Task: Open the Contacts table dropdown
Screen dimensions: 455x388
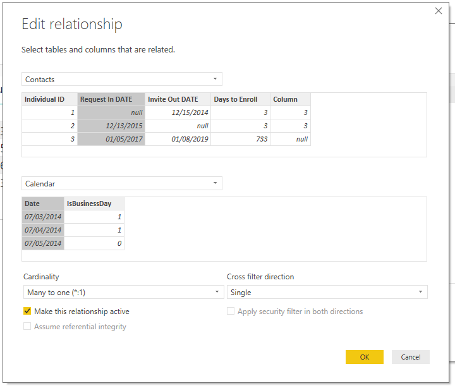Action: (122, 79)
